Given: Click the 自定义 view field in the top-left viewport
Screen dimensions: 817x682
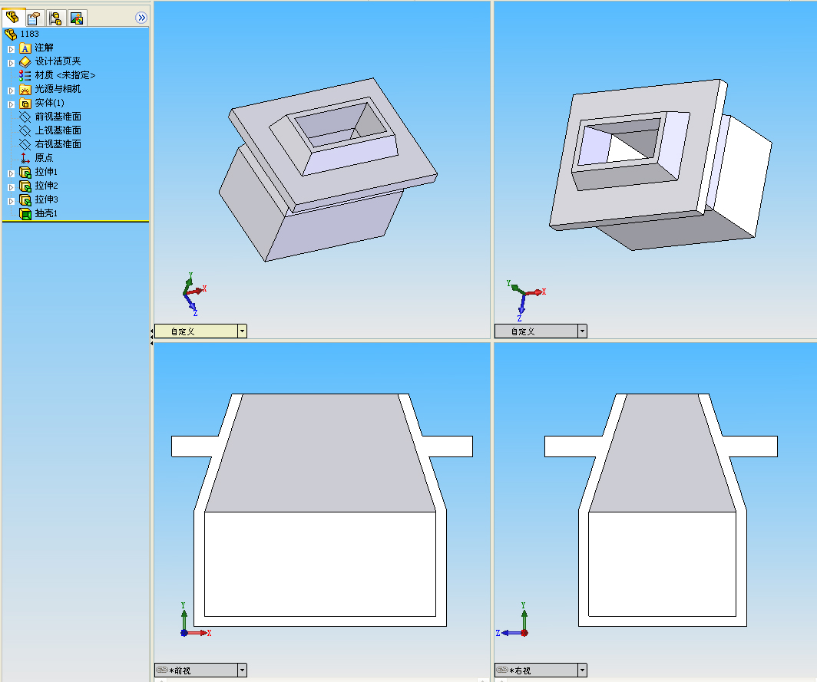Looking at the screenshot, I should [x=196, y=331].
